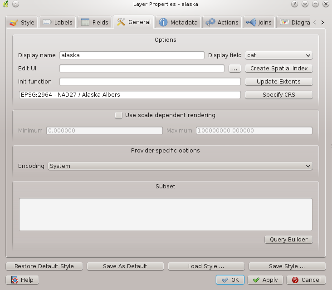Click the Actions tab gear icon

coord(210,22)
